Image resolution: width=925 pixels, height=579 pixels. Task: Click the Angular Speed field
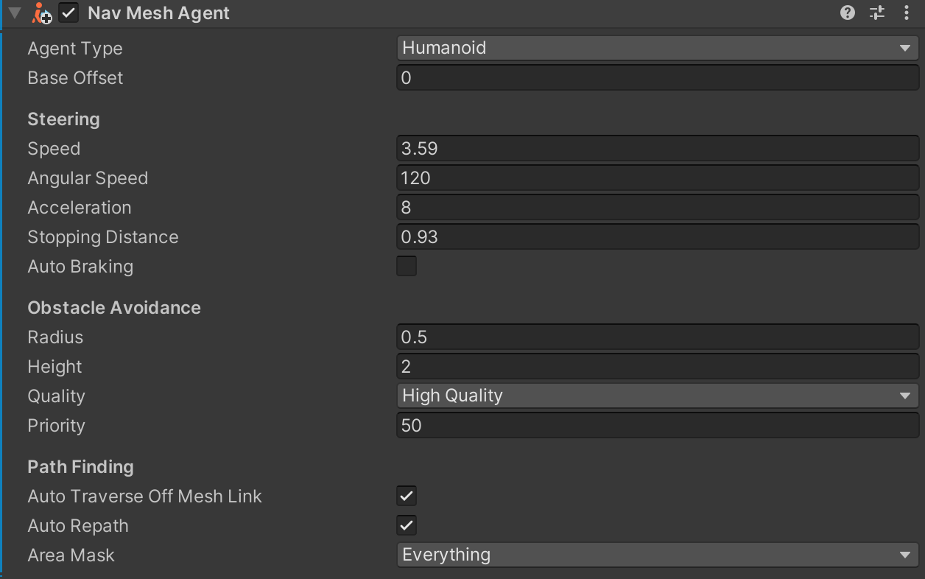click(658, 178)
